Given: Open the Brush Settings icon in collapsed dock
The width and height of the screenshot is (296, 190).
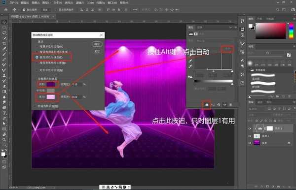Looking at the screenshot, I should tap(242, 44).
